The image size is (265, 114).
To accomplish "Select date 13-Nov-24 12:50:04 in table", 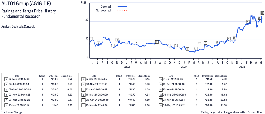I will click(x=174, y=89).
